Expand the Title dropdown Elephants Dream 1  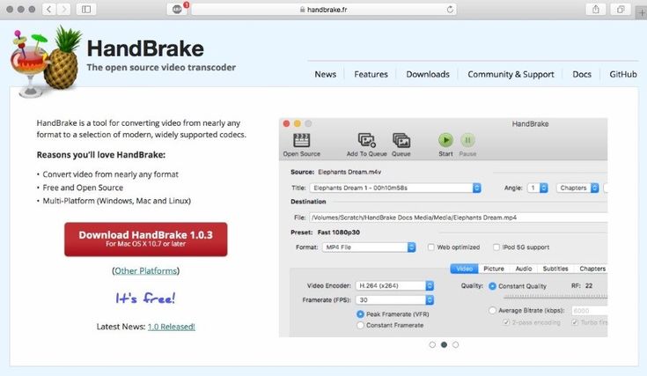(x=395, y=188)
